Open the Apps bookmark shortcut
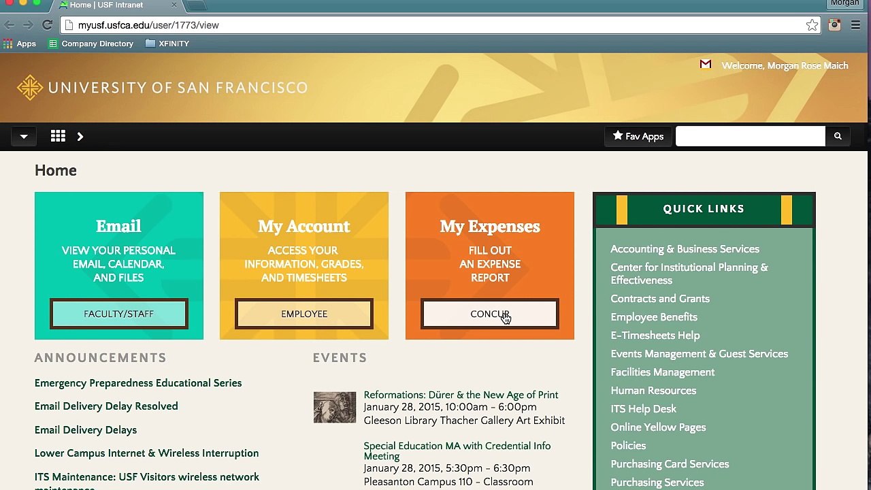Image resolution: width=871 pixels, height=490 pixels. [x=20, y=44]
